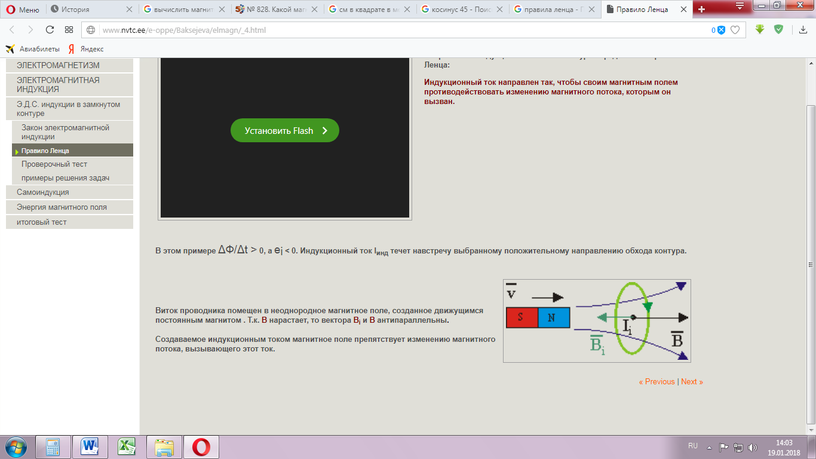The image size is (816, 459).
Task: Add page to bookmarks heart icon
Action: tap(735, 30)
